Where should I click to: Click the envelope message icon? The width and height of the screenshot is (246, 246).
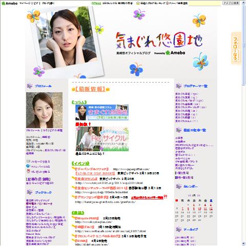(28, 161)
